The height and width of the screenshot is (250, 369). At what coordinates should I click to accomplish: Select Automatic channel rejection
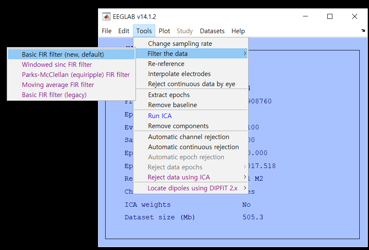click(x=191, y=137)
